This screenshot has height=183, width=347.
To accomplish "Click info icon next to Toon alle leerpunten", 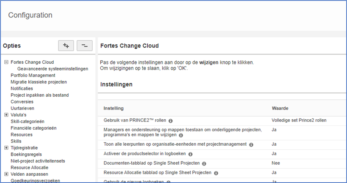I will point(251,145).
